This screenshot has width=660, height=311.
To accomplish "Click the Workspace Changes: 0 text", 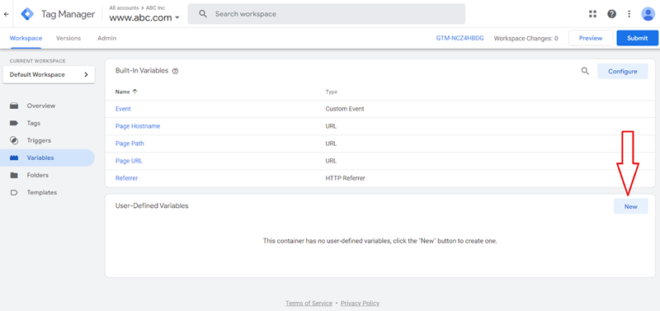I will [x=526, y=38].
